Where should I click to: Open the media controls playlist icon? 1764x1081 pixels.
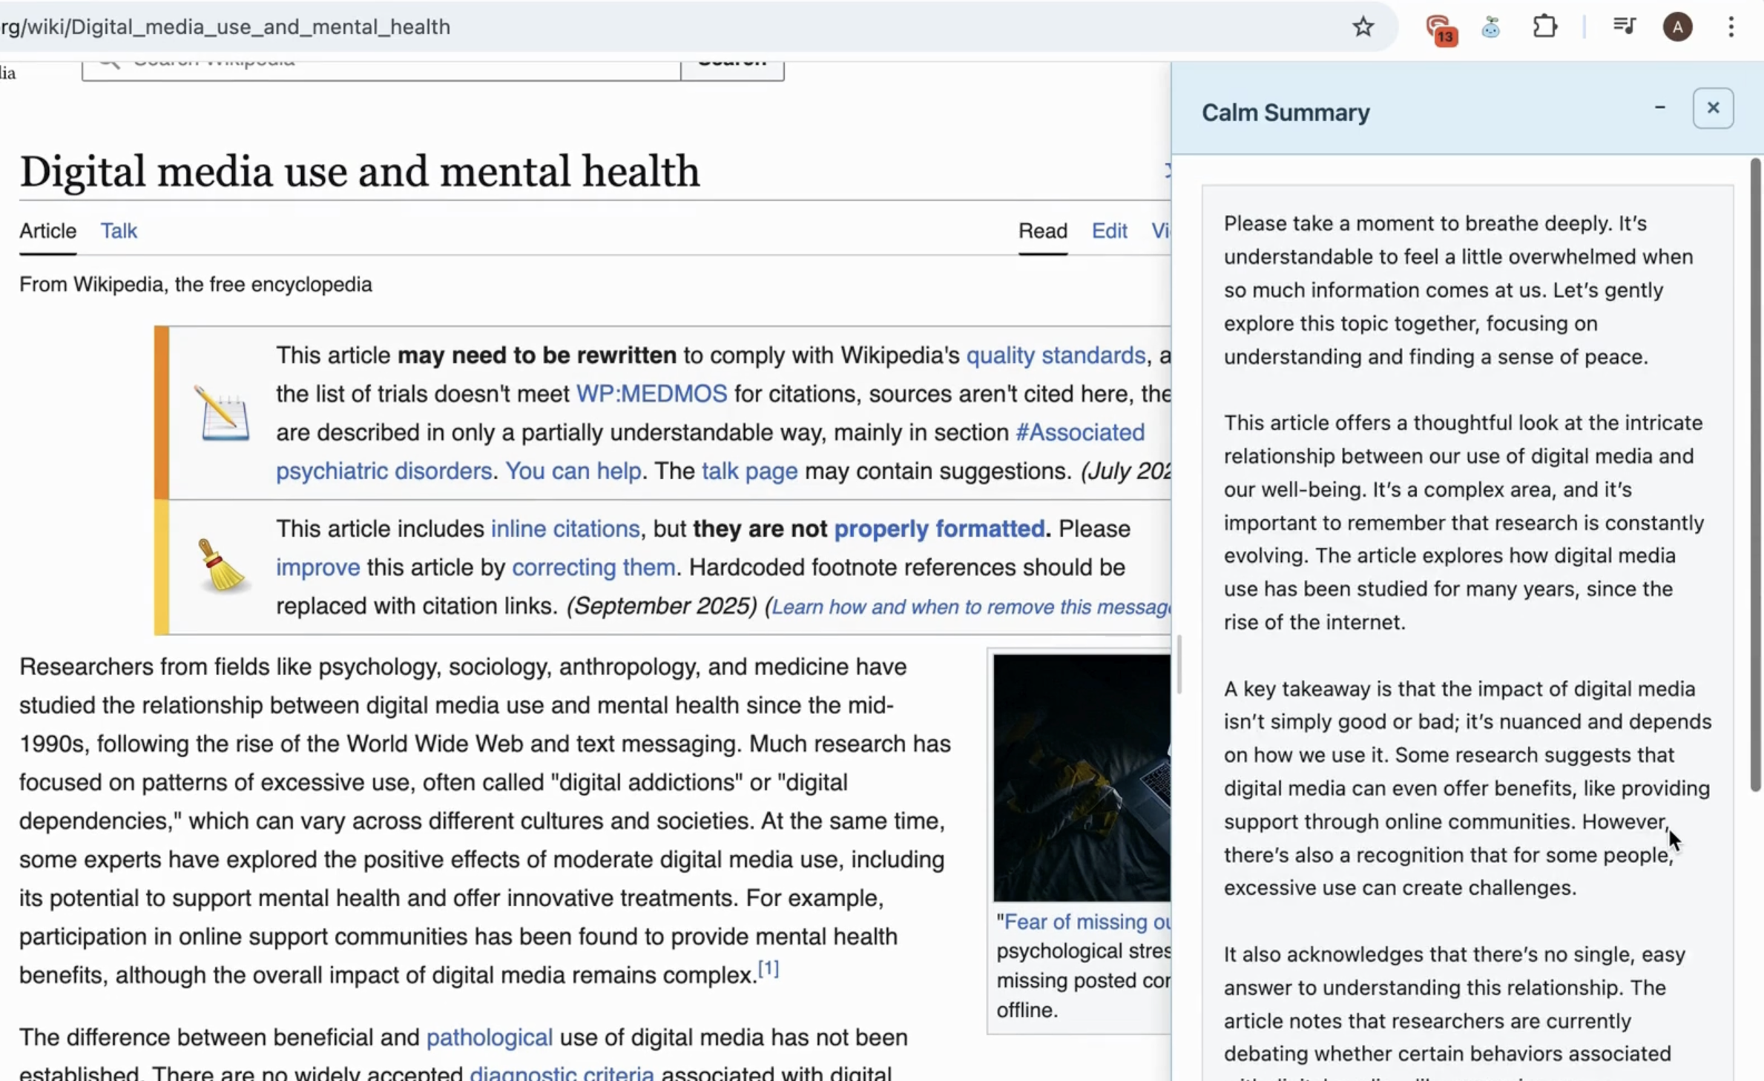click(1624, 27)
